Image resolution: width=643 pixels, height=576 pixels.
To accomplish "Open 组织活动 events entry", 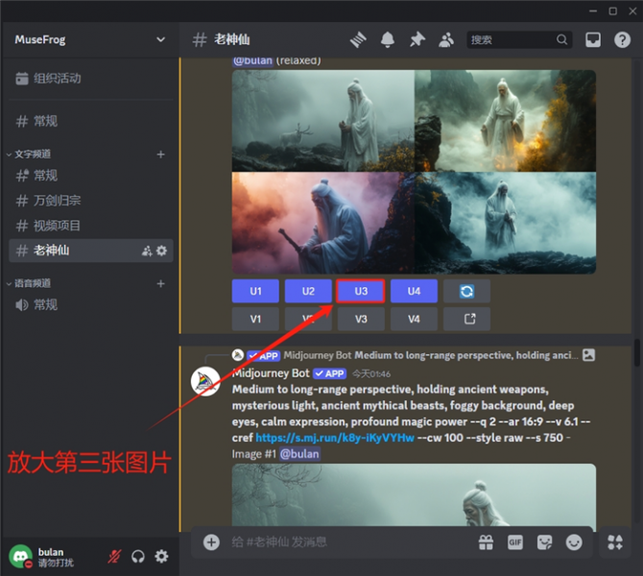I will tap(90, 79).
